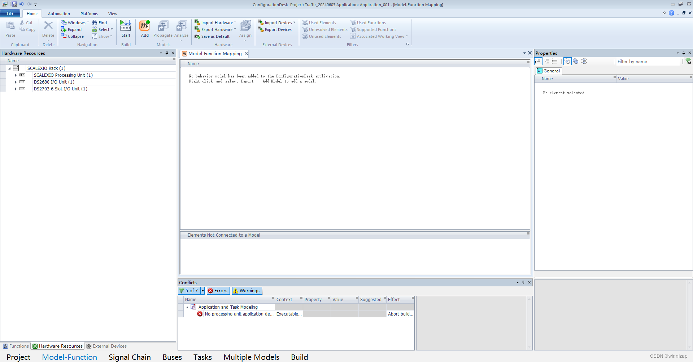Collapse the Application and Task Modeling entry
This screenshot has width=693, height=362.
click(187, 307)
